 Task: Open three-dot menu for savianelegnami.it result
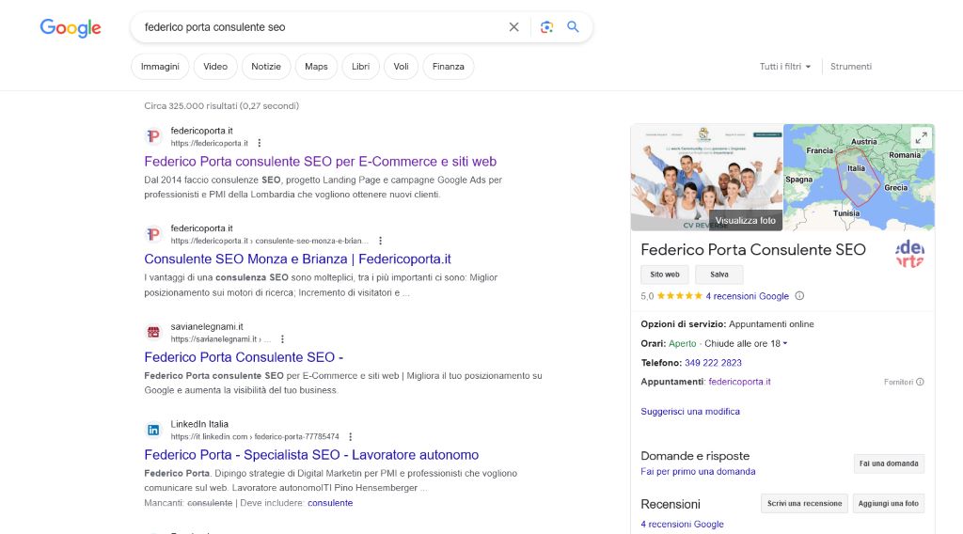[x=282, y=338]
